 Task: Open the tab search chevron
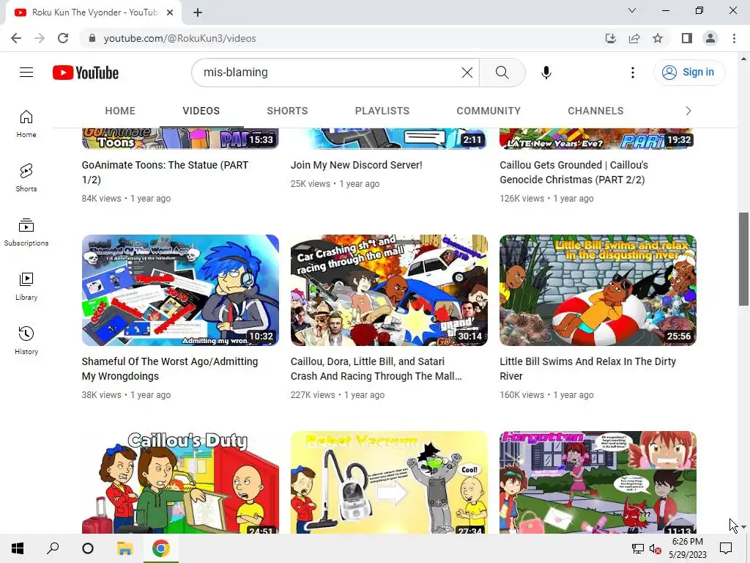(632, 10)
